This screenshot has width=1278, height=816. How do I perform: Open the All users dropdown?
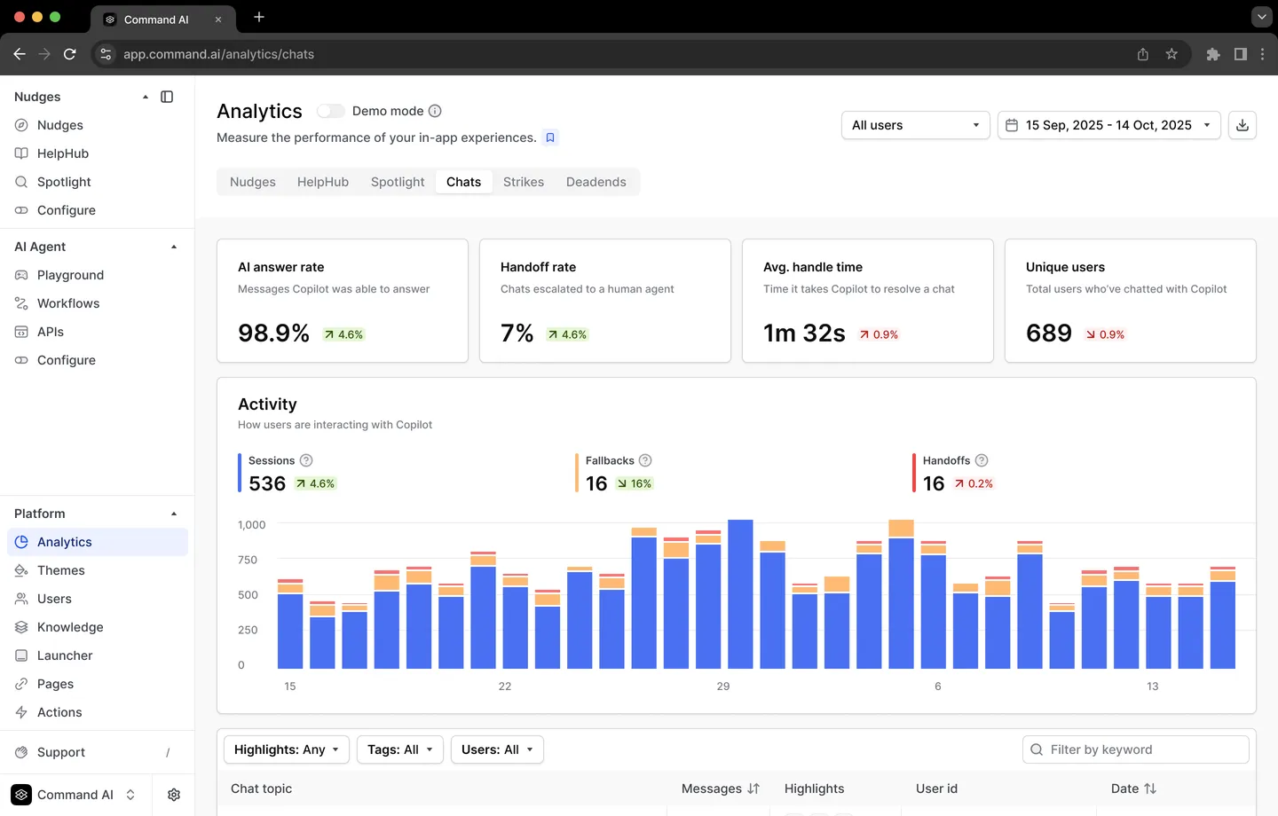[915, 125]
